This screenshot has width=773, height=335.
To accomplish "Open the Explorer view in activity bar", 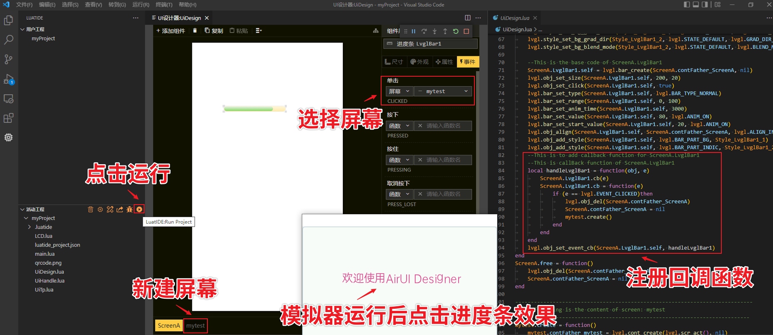I will point(8,20).
